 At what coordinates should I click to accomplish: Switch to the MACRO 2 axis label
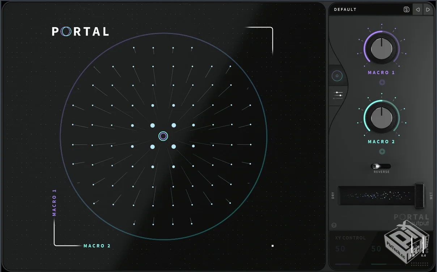pos(97,246)
